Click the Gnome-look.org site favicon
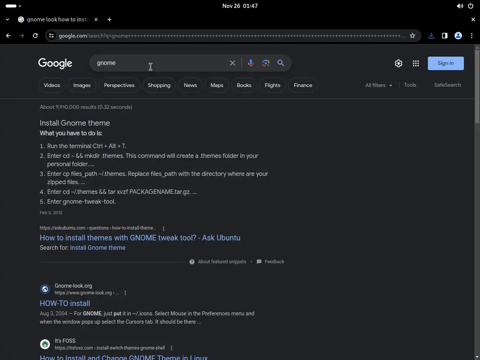Screen dimensions: 480x360 45,289
